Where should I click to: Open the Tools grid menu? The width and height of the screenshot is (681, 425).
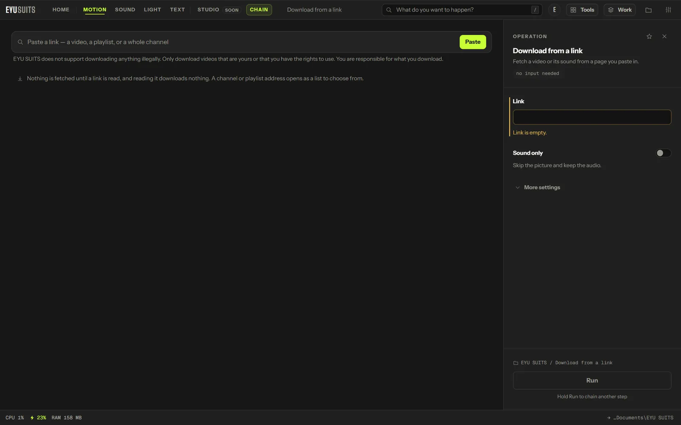click(x=582, y=10)
